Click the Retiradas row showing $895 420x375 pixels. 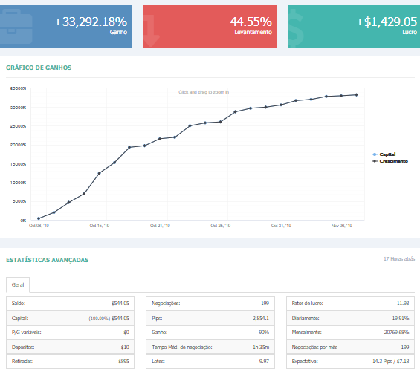[70, 362]
